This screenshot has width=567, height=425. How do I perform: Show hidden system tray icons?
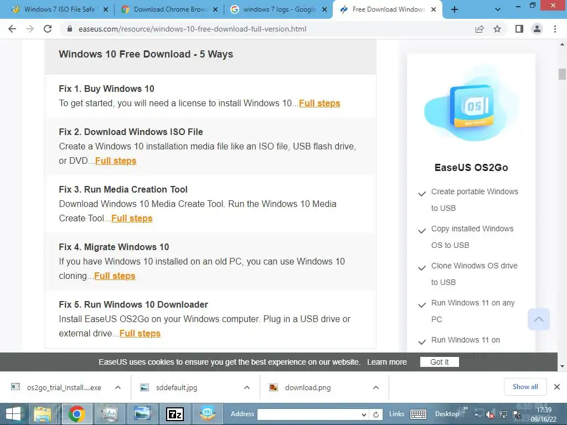pyautogui.click(x=477, y=414)
